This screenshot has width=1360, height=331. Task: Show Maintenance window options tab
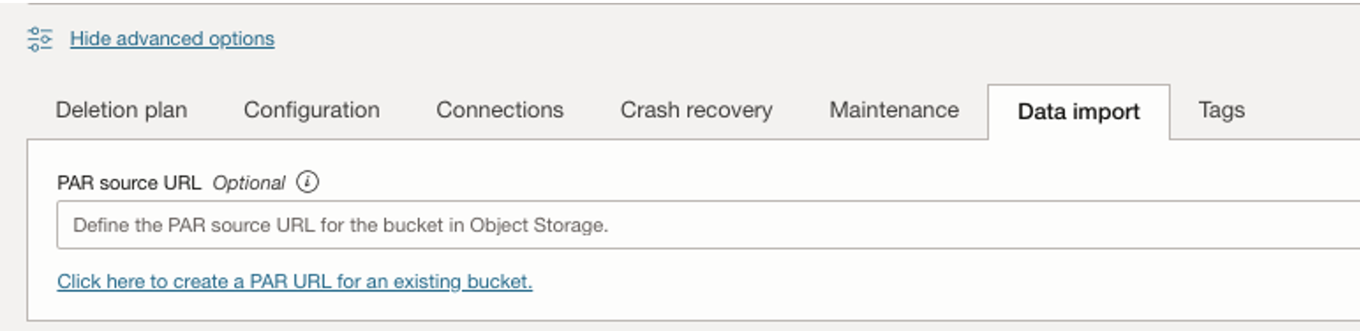coord(894,110)
